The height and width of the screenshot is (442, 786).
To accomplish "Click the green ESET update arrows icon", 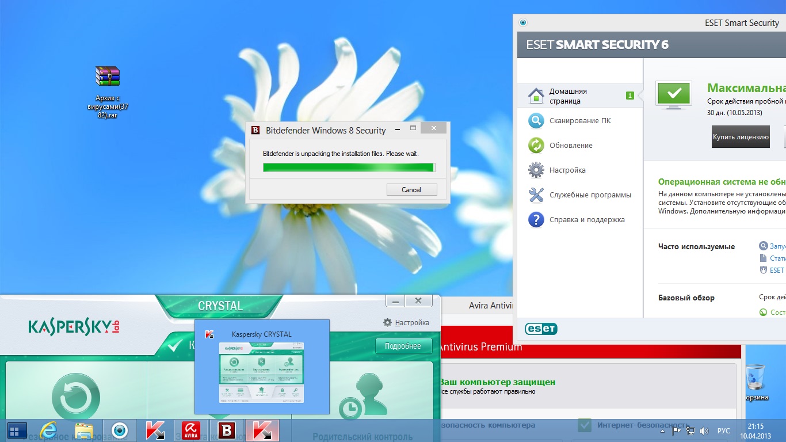I will (x=536, y=146).
